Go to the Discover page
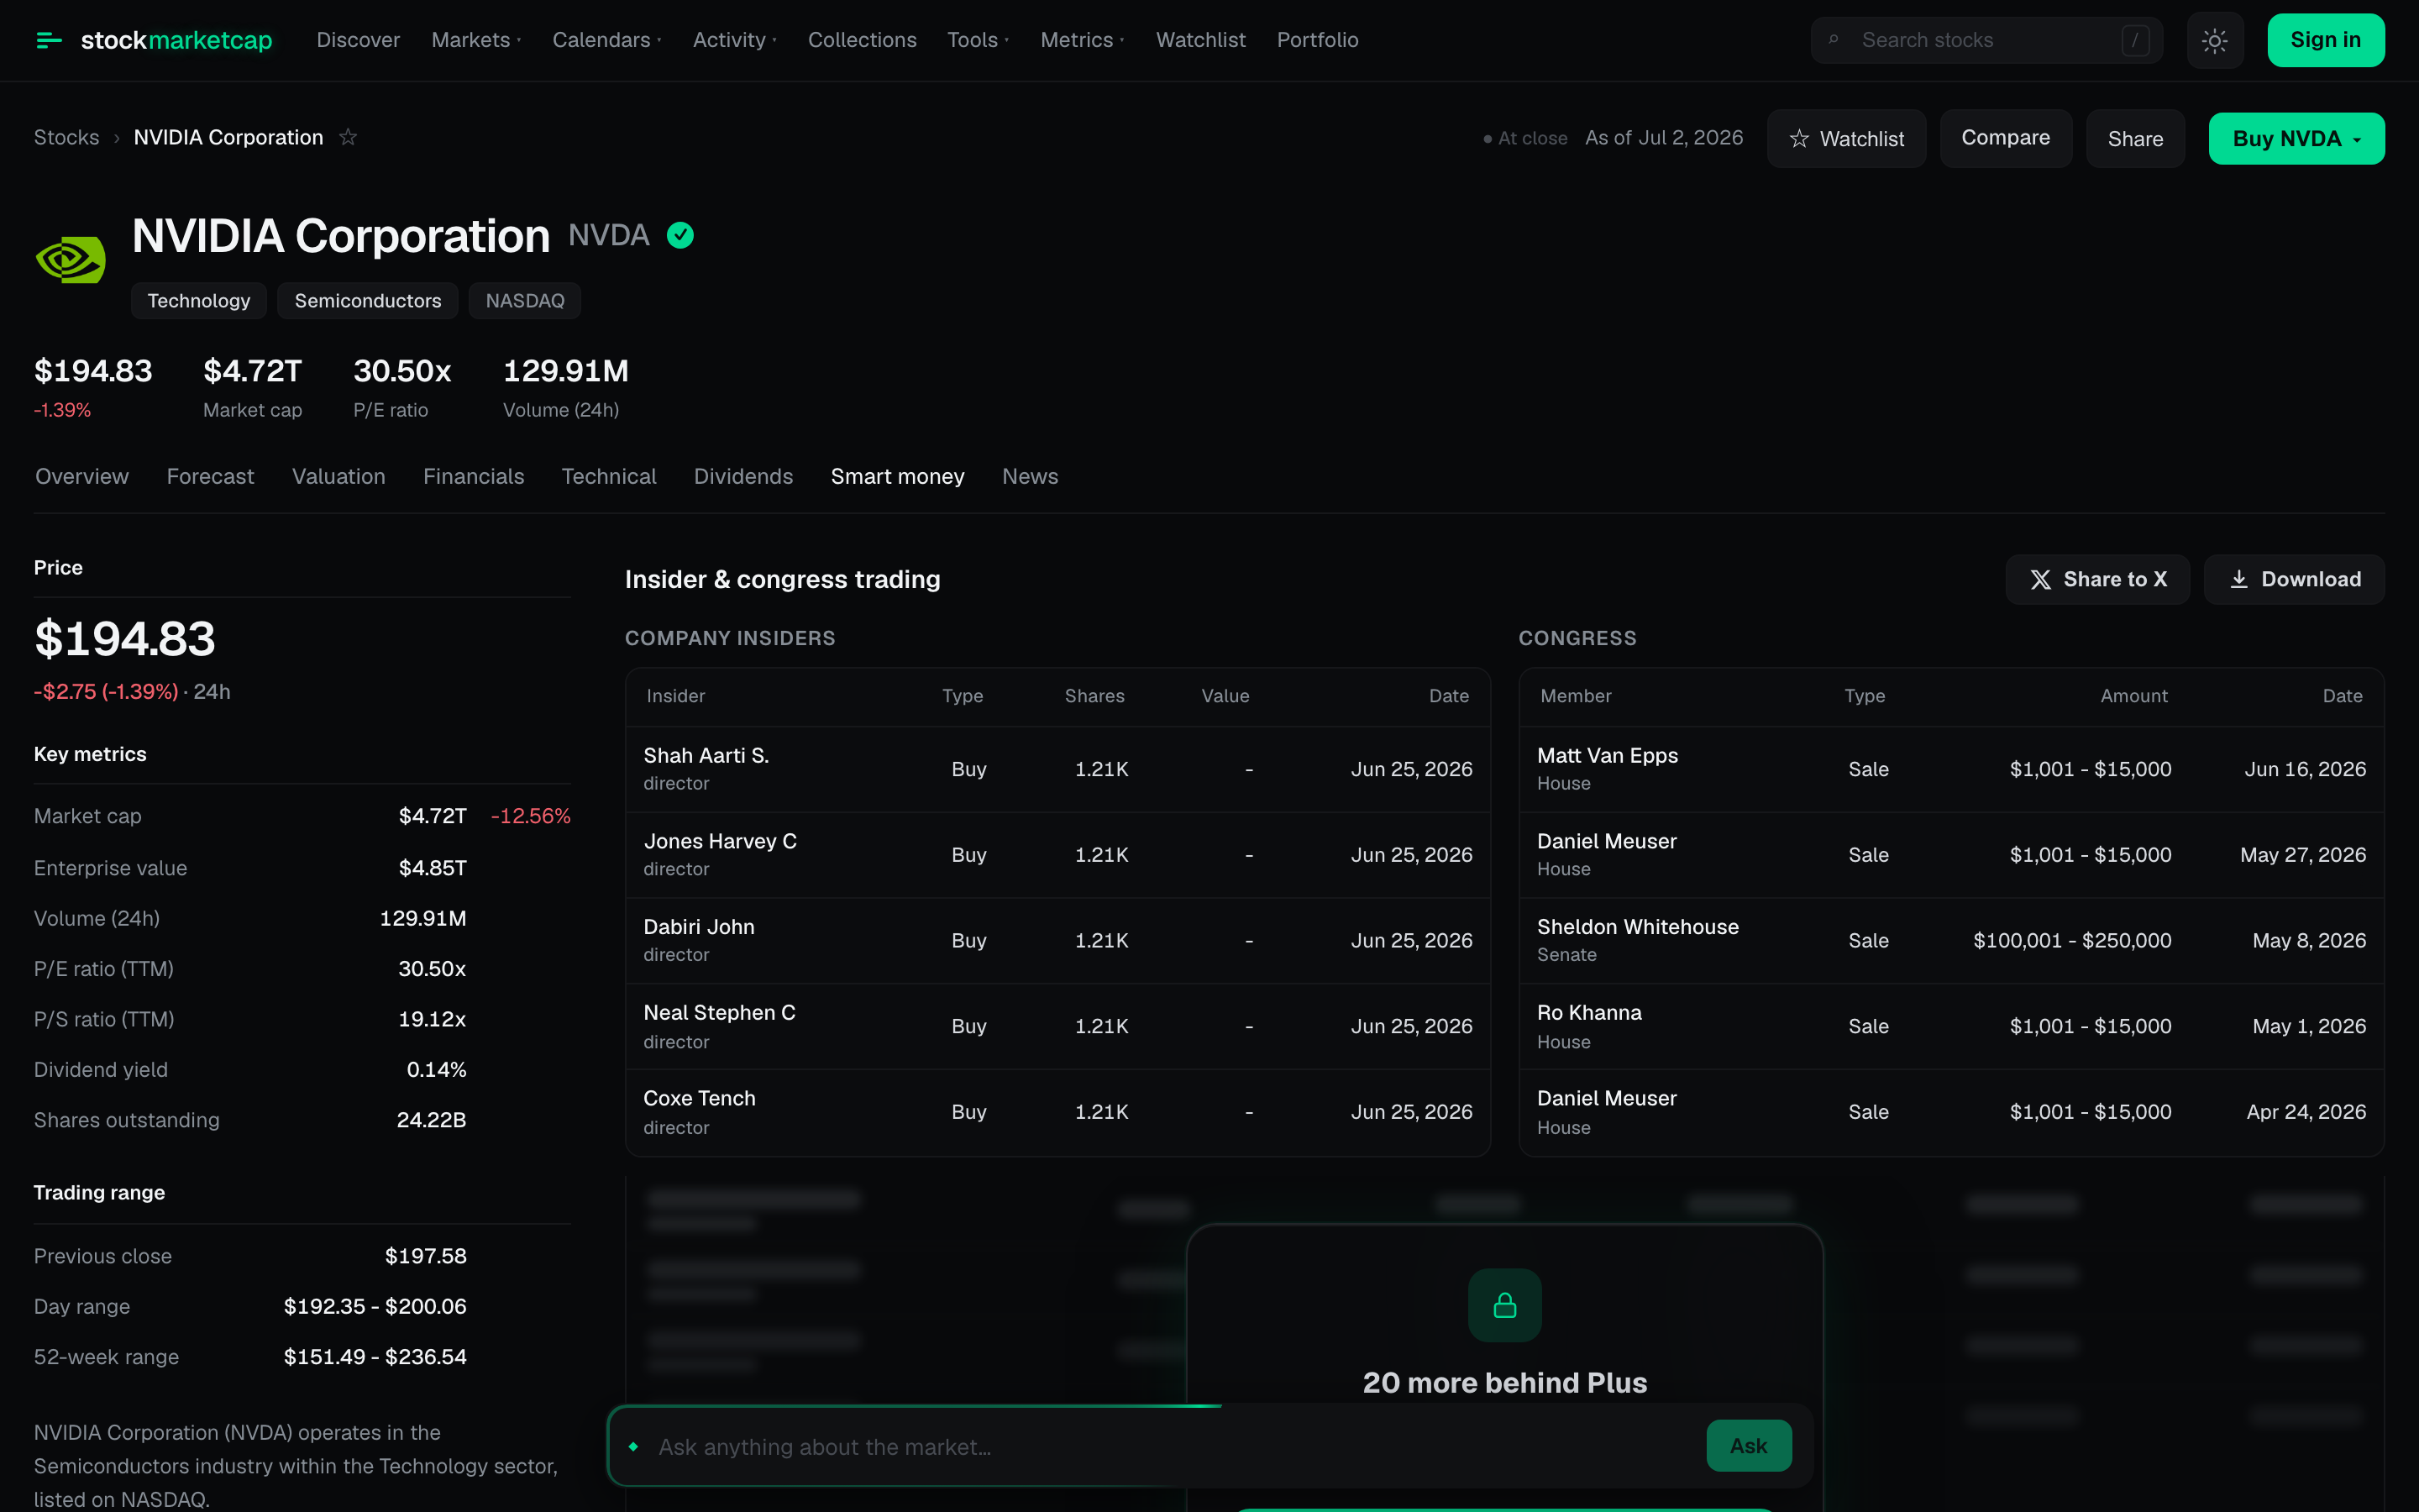2419x1512 pixels. [x=358, y=40]
